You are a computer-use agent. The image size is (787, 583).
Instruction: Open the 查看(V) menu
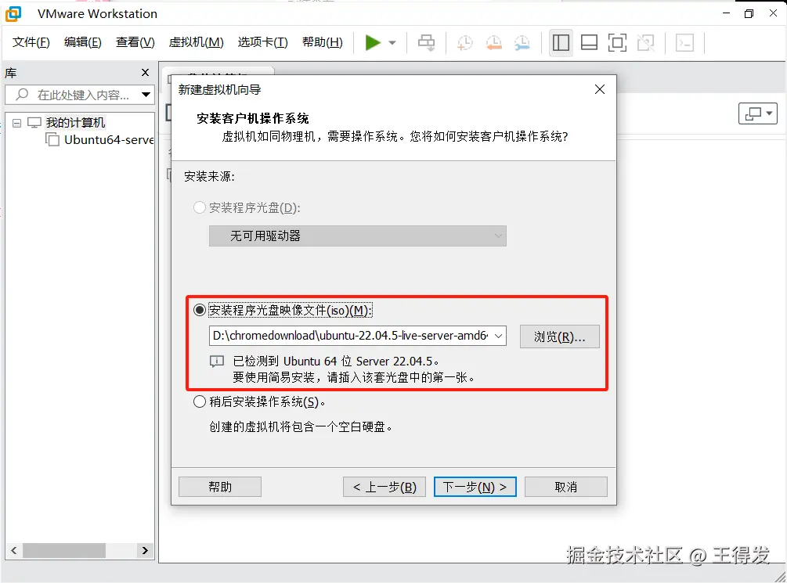(x=135, y=42)
